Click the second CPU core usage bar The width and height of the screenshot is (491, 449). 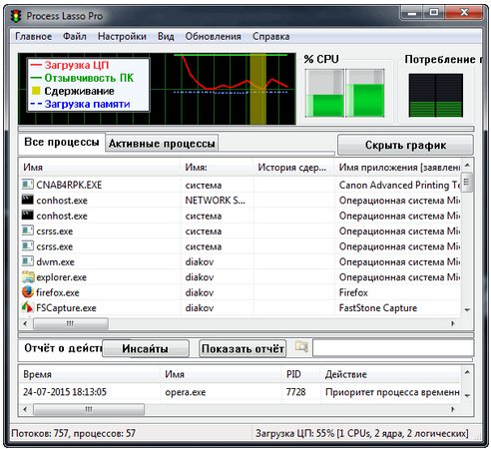365,93
